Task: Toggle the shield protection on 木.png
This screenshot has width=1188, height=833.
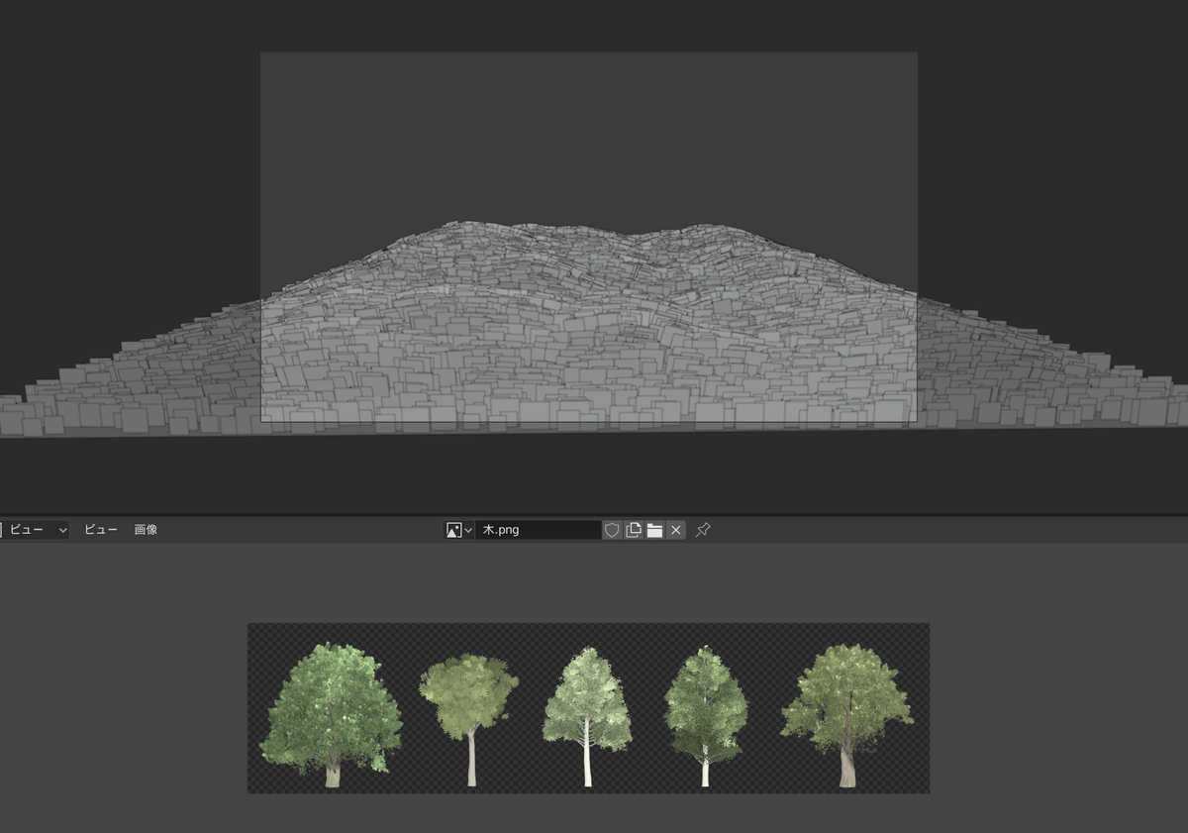Action: [612, 530]
